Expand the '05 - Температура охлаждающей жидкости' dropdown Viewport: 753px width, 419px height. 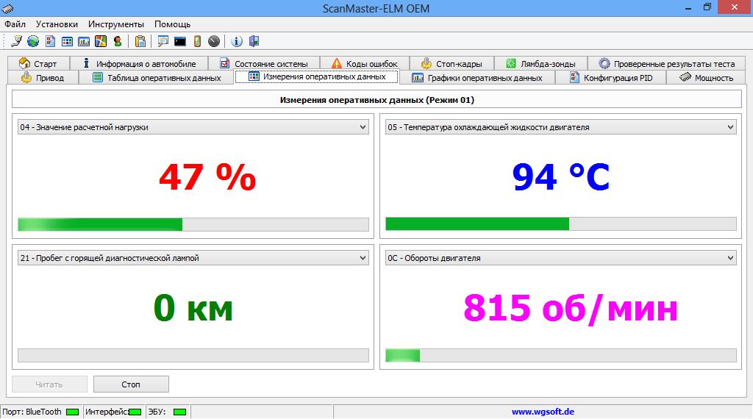(x=730, y=128)
